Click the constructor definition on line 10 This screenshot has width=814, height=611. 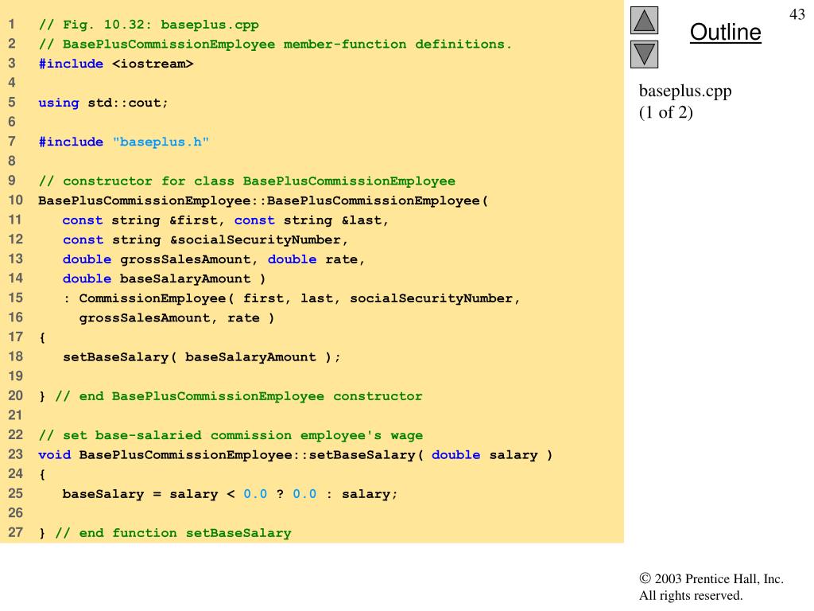coord(263,200)
